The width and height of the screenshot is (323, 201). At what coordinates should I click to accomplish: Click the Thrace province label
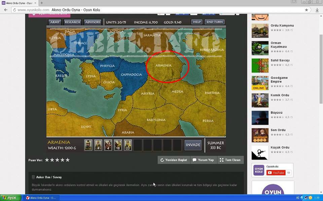(80, 43)
